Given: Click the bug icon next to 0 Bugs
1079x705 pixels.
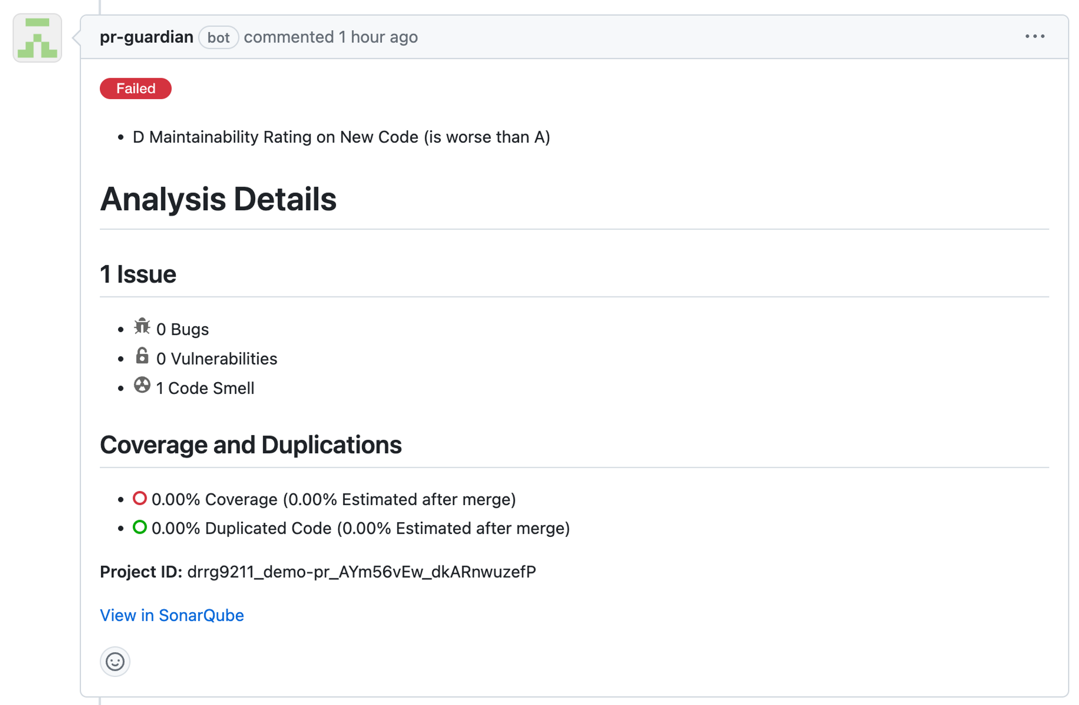Looking at the screenshot, I should click(142, 327).
